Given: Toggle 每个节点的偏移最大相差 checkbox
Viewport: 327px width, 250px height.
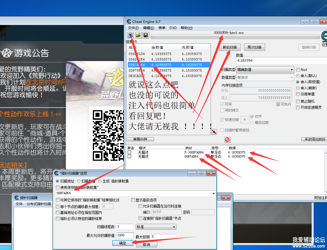Looking at the screenshot, I should click(x=58, y=206).
